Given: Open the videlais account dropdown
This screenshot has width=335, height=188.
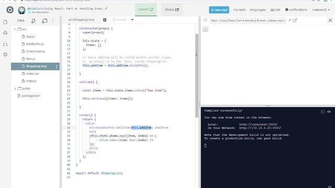Looking at the screenshot, I should 321,10.
